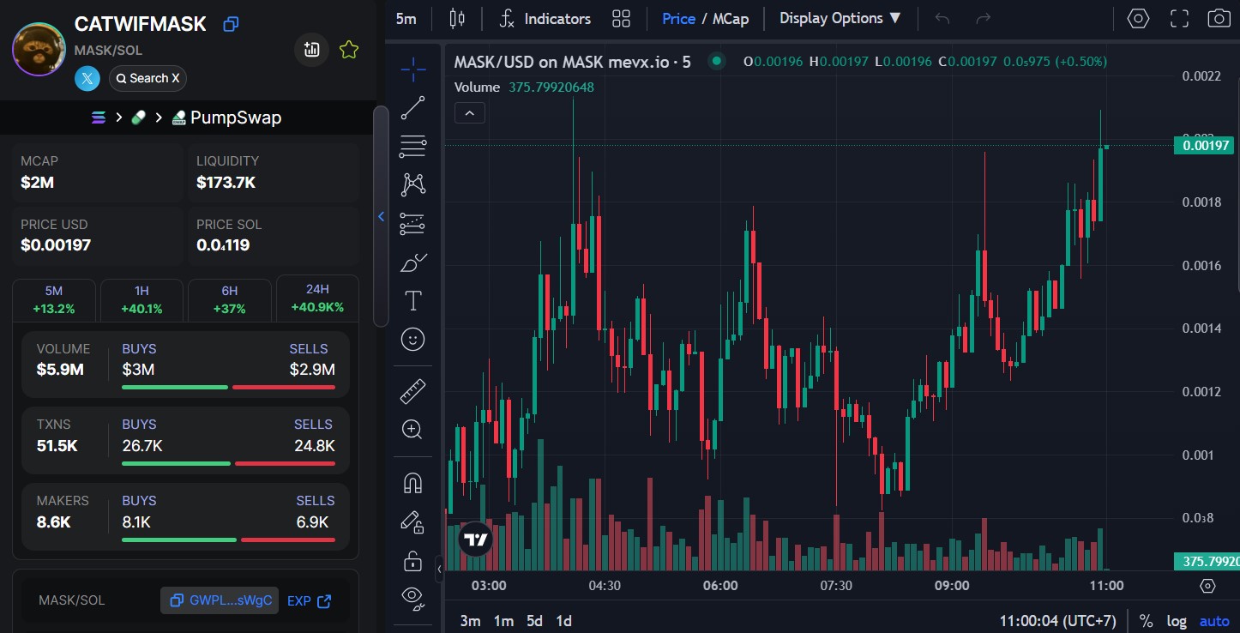Screen dimensions: 1240x633
Task: Open the EXP explorer link
Action: pyautogui.click(x=309, y=601)
